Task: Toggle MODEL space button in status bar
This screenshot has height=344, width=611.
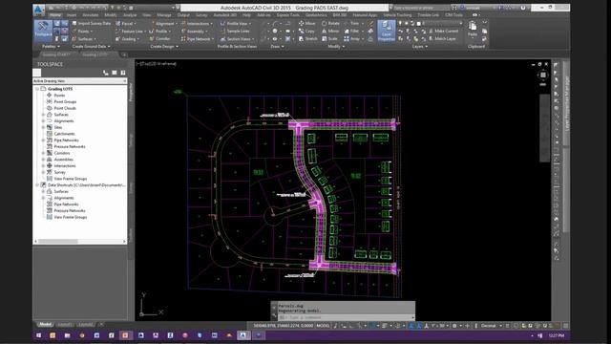Action: pos(323,326)
